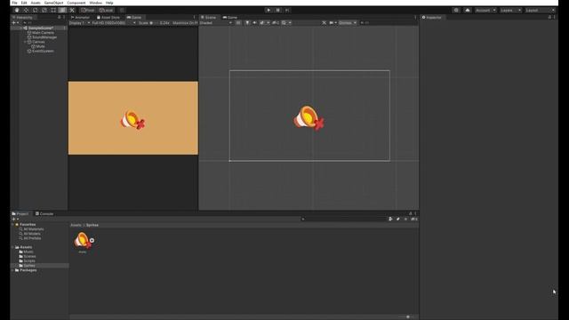
Task: Select All Materials favorite
Action: point(34,229)
